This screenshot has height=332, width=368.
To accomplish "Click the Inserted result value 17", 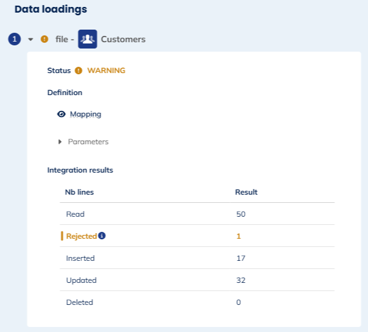I will [x=241, y=258].
